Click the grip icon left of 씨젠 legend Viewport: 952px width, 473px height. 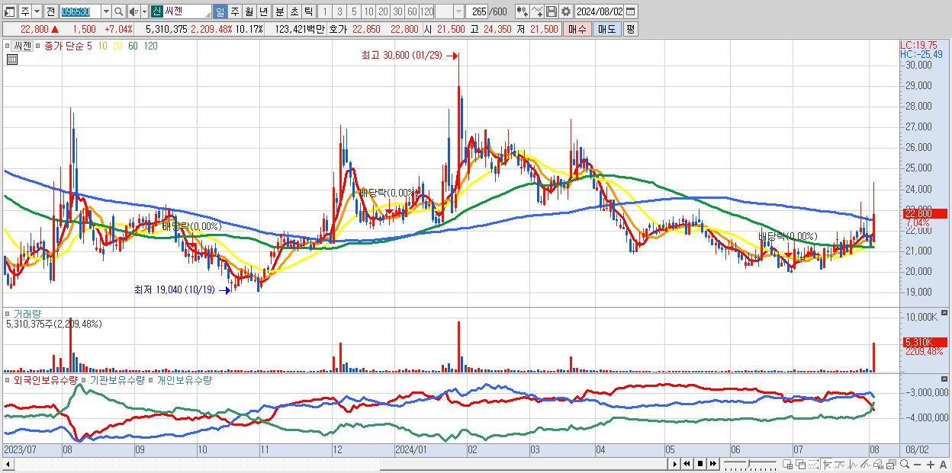[x=8, y=46]
